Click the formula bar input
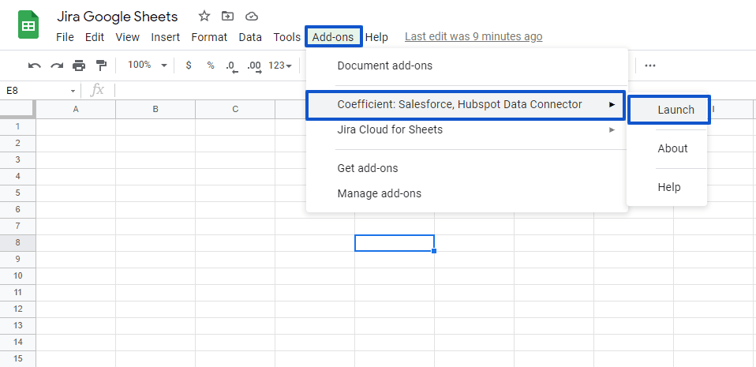Image resolution: width=756 pixels, height=367 pixels. pos(434,91)
